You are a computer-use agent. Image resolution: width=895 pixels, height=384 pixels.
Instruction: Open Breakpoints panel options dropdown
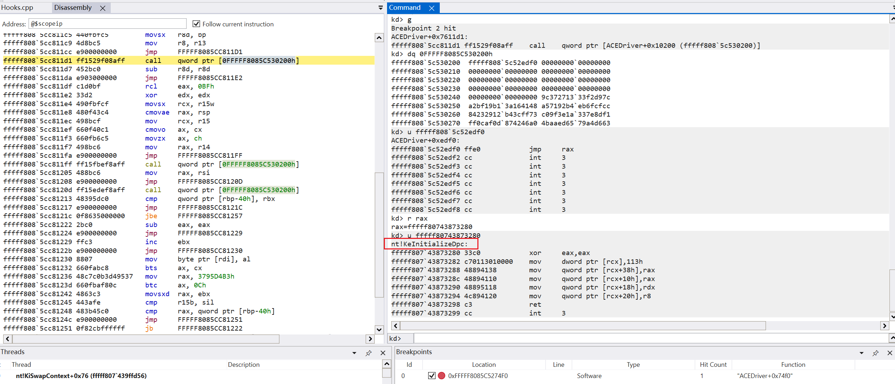pyautogui.click(x=861, y=353)
